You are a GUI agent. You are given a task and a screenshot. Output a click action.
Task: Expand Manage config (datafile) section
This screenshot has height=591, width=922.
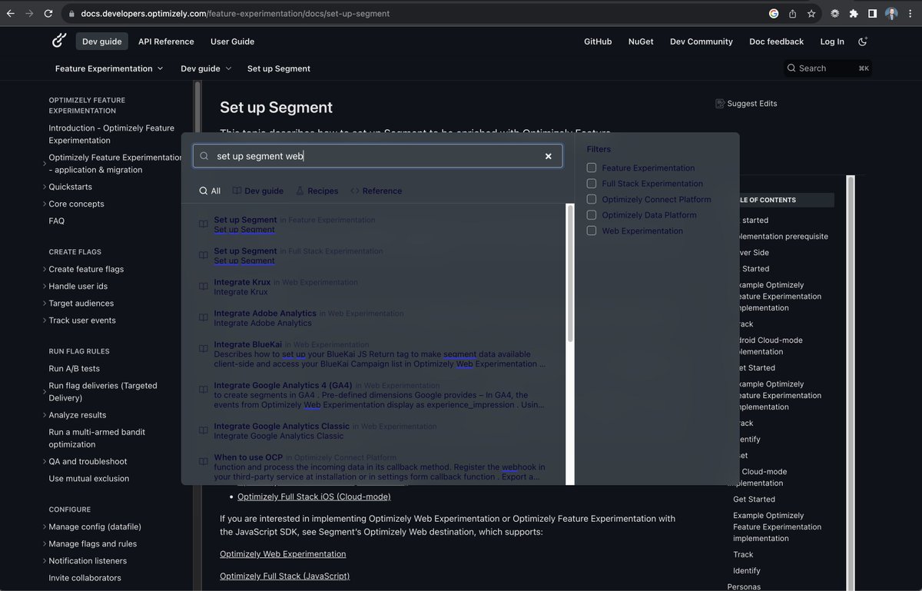pos(45,527)
